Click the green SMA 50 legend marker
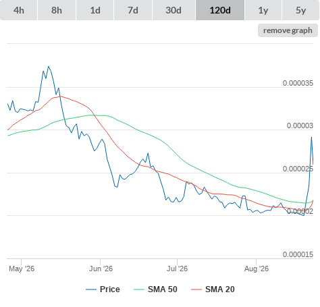 [139, 289]
